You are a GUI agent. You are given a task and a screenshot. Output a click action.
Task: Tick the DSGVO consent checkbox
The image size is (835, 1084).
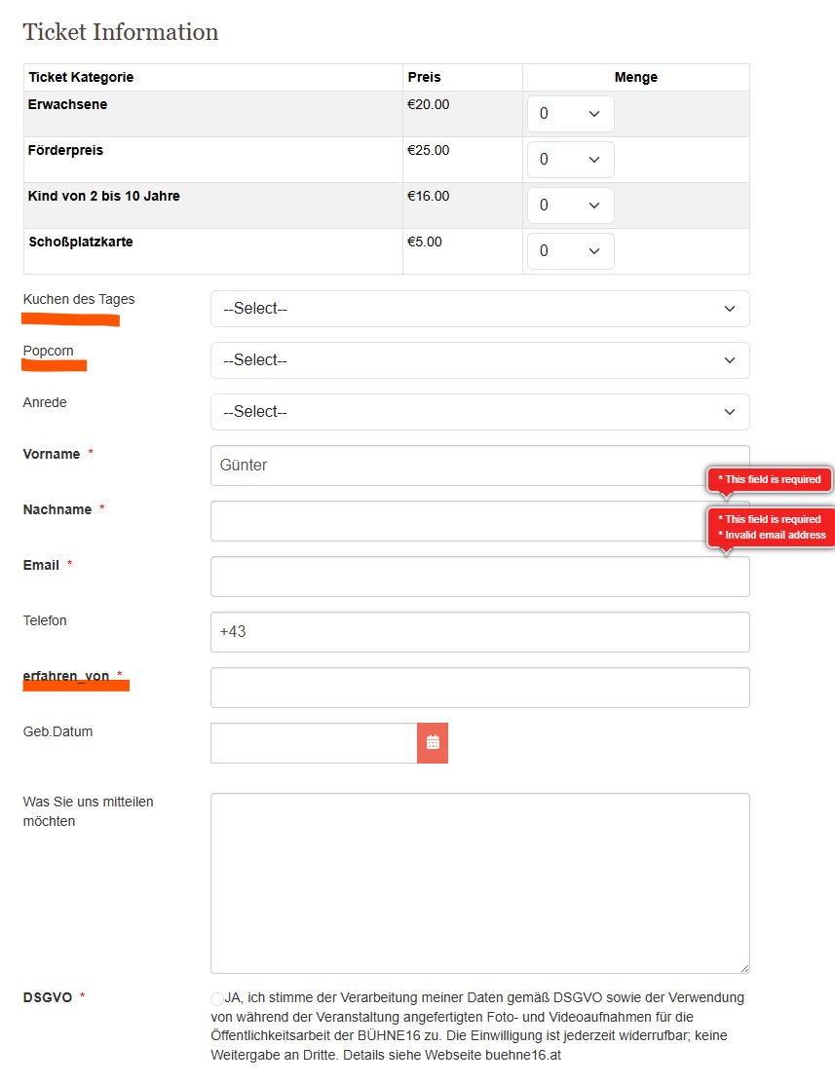[217, 998]
